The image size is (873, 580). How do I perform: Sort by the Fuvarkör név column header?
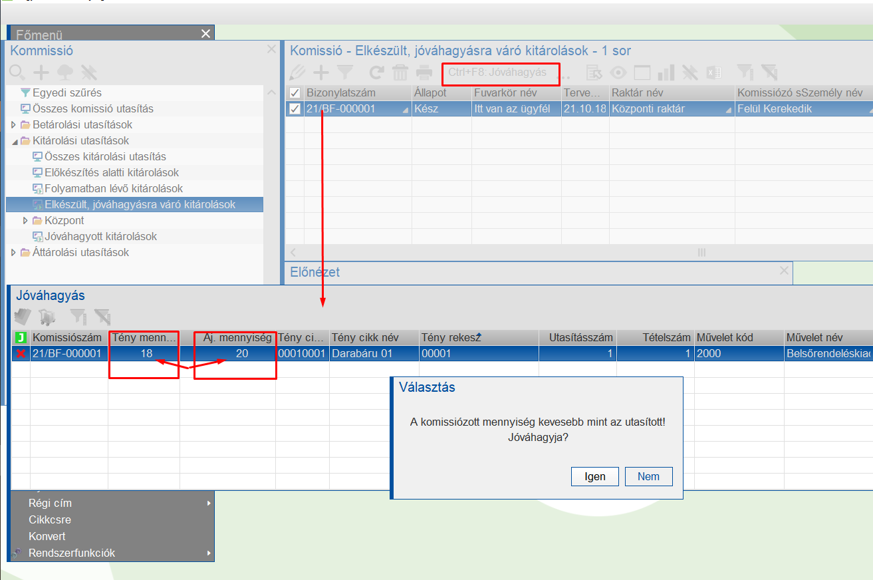pos(516,93)
